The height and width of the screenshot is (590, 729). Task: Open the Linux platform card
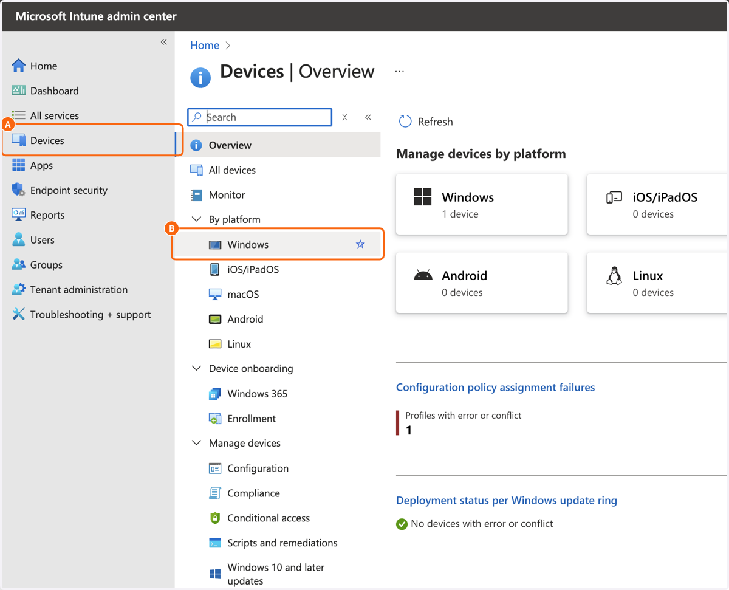coord(657,283)
